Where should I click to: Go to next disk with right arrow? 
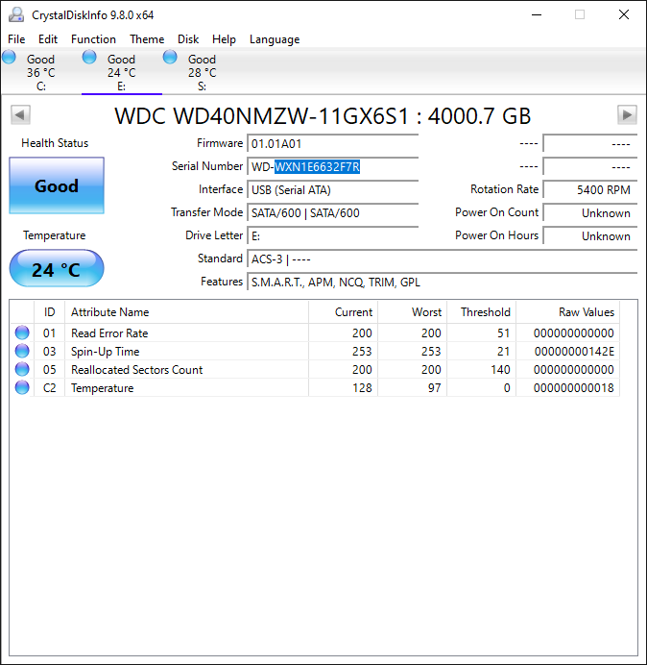[627, 115]
